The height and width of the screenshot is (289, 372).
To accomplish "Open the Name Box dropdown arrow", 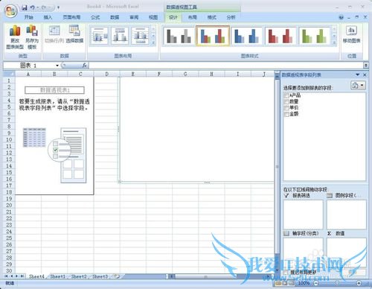I will [57, 66].
